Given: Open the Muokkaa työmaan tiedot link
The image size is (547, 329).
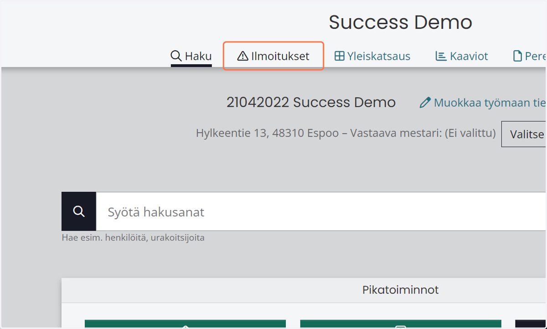Looking at the screenshot, I should pos(483,103).
